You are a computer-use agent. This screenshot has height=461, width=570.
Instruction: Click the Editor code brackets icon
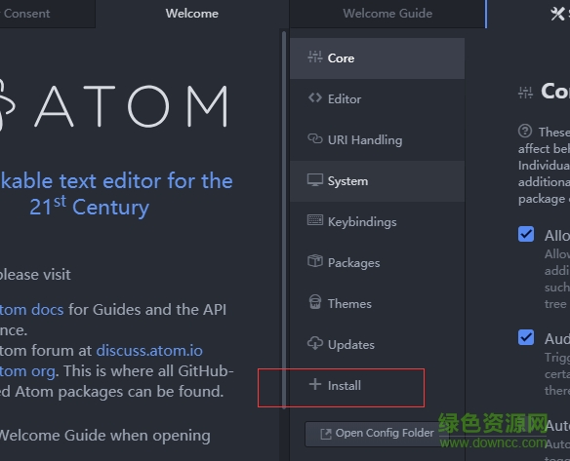315,98
